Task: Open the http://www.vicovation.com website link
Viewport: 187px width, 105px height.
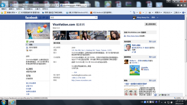Action: [81, 80]
